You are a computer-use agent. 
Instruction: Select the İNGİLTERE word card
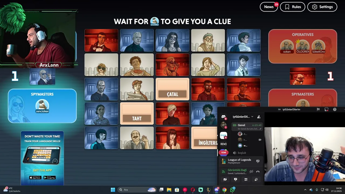pyautogui.click(x=204, y=138)
